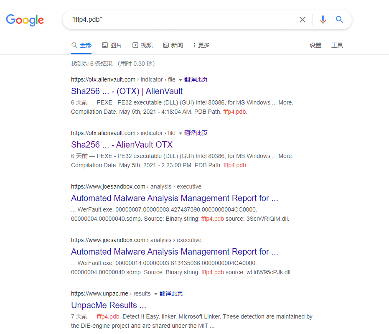Click the blue magnifier search icon
The image size is (389, 334).
pos(339,19)
